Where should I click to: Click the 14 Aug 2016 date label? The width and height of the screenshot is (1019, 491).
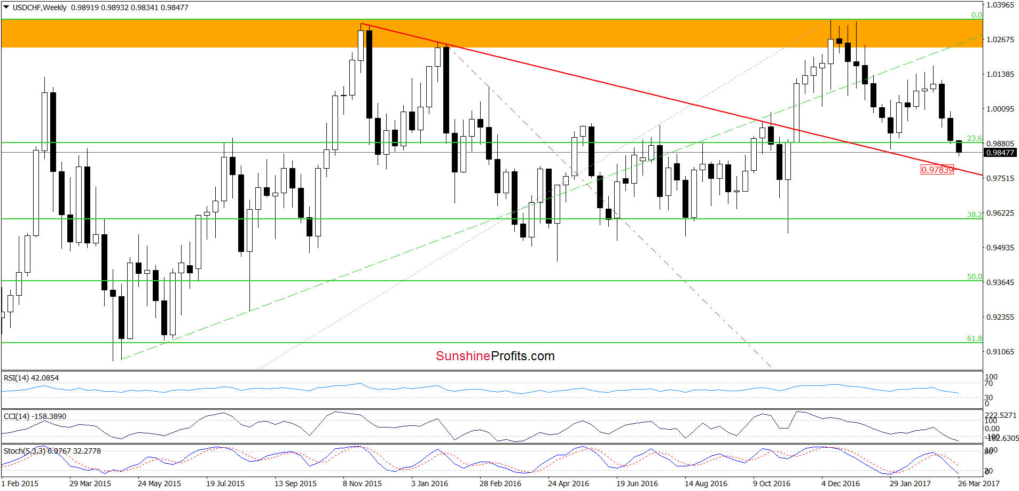706,484
